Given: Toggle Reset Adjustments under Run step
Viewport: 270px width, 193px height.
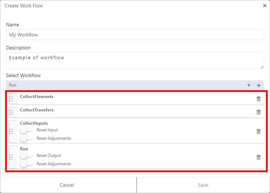Looking at the screenshot, I should click(x=26, y=164).
